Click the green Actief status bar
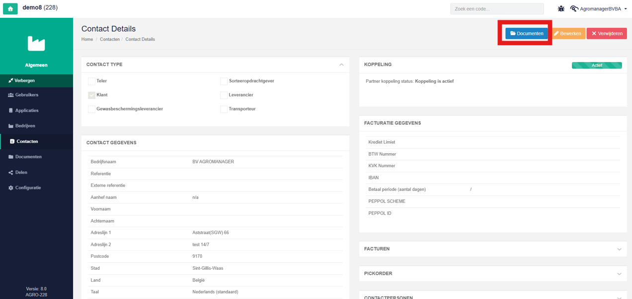The width and height of the screenshot is (632, 299). tap(597, 65)
